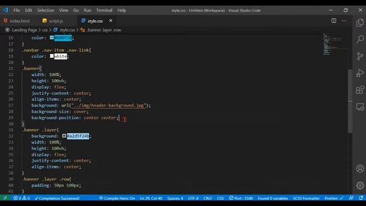Click line number 31 in the gutter
Screen dimensions: 366x206
click(x=11, y=130)
